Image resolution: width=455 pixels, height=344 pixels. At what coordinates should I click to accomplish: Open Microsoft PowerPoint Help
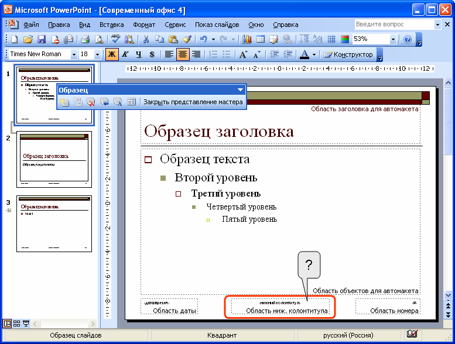click(408, 39)
